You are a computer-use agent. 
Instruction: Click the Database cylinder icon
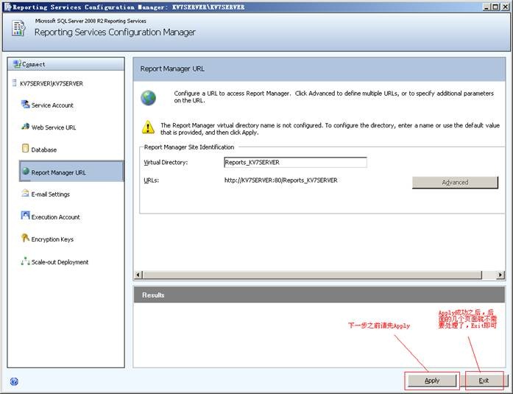coord(25,148)
